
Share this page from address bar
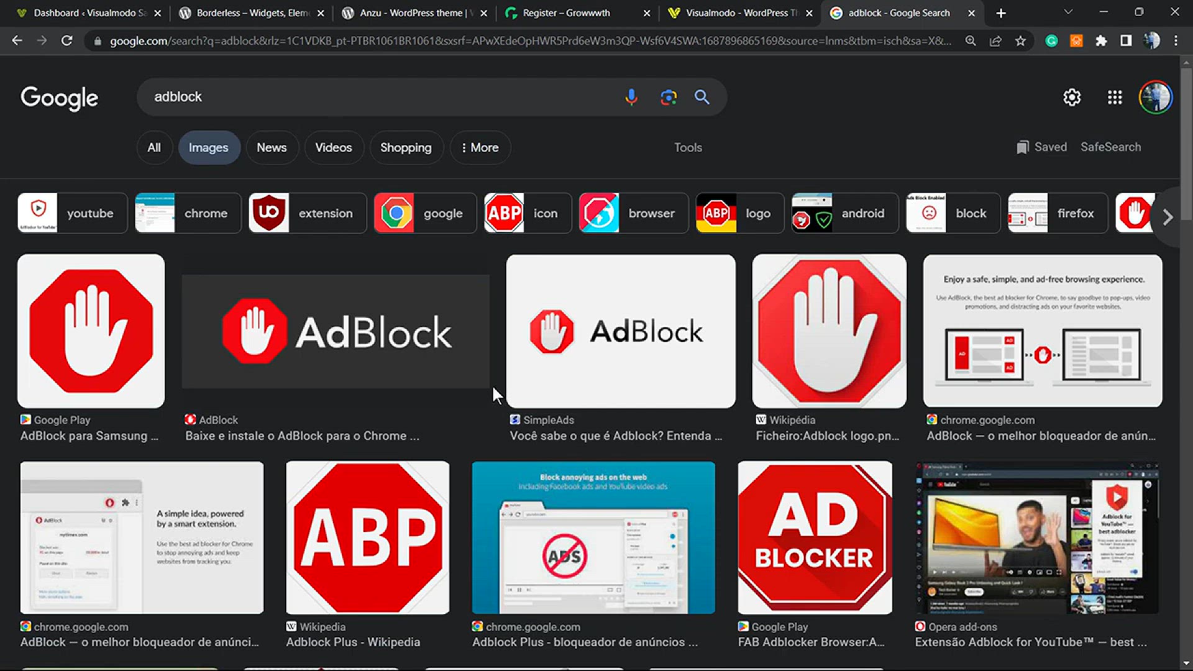click(x=995, y=40)
